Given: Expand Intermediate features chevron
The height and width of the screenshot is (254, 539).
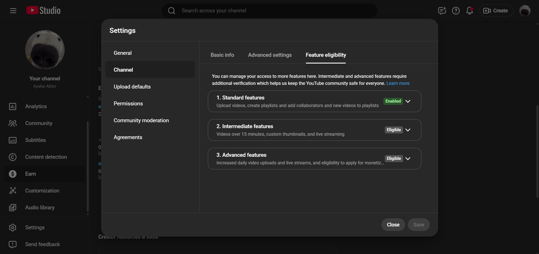Looking at the screenshot, I should [x=408, y=130].
